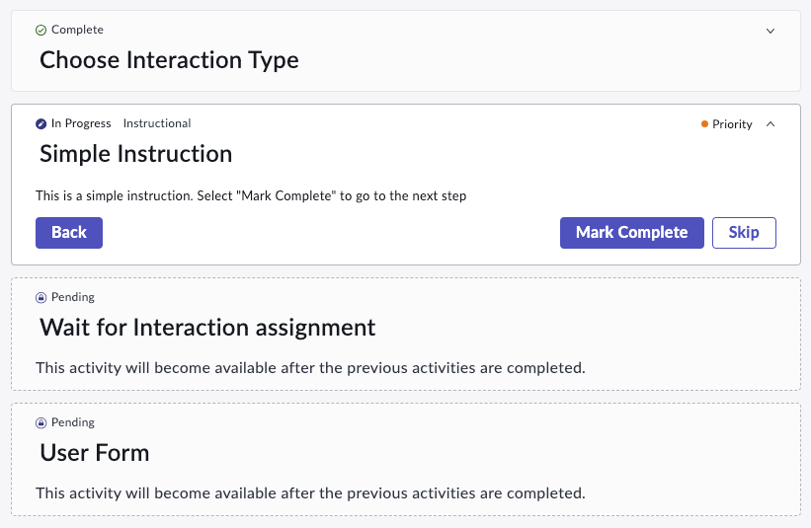811x528 pixels.
Task: Click the Mark Complete button
Action: pos(631,233)
